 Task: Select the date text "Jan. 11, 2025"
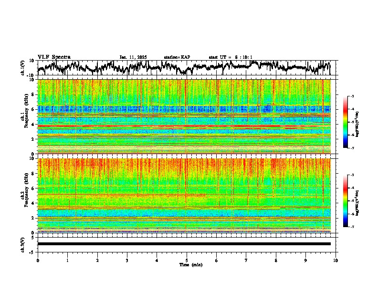(133, 57)
